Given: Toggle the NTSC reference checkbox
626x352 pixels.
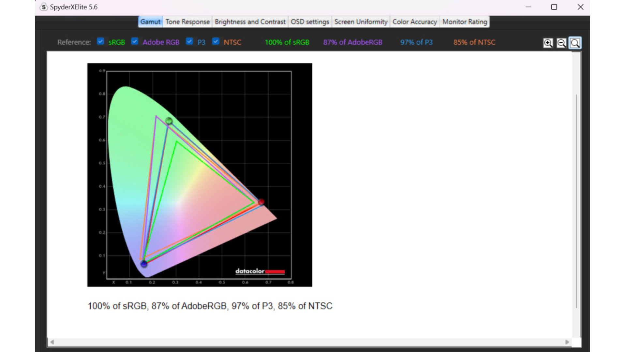Looking at the screenshot, I should coord(216,41).
